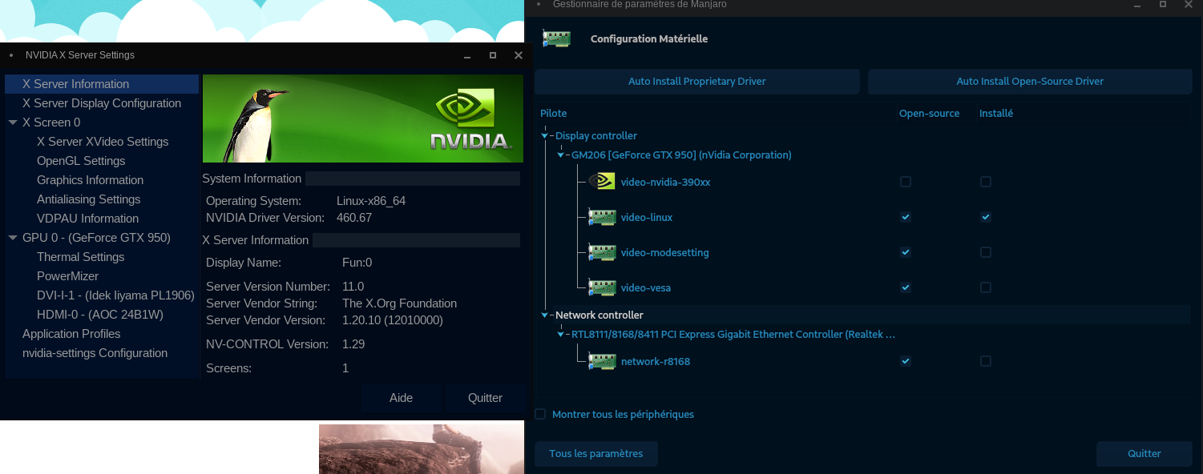Image resolution: width=1203 pixels, height=474 pixels.
Task: Select HDMI-0 AOC 24B1W display
Action: (100, 315)
